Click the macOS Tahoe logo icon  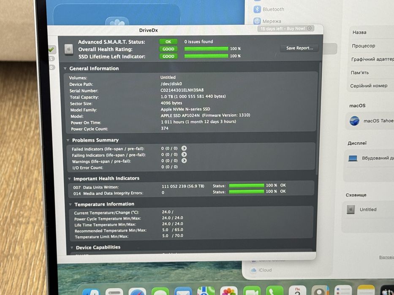point(354,121)
